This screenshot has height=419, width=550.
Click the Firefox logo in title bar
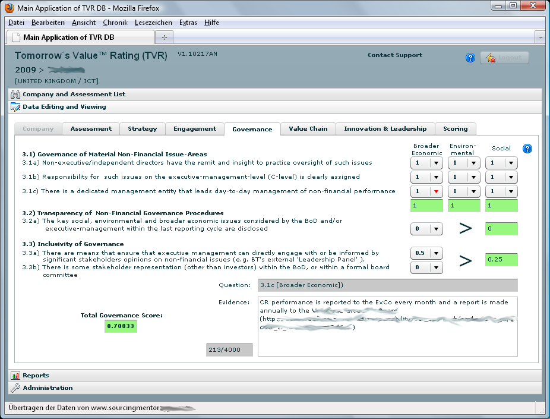point(9,8)
